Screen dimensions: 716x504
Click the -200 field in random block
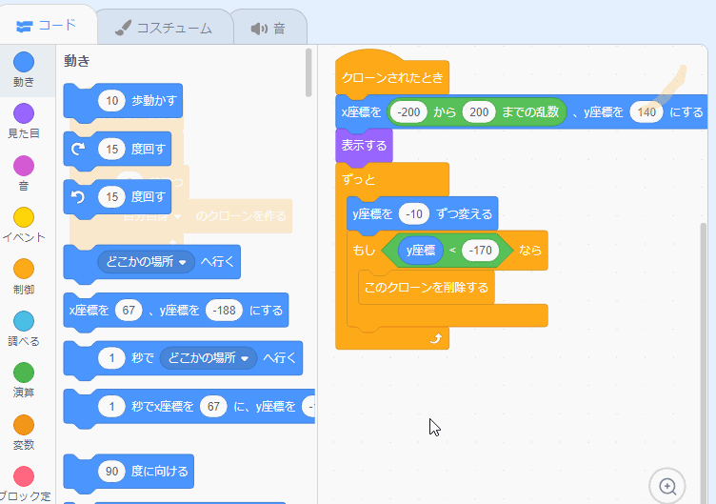point(408,112)
